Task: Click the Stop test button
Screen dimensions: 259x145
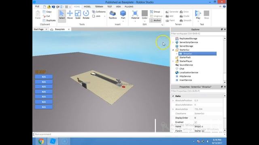Action: point(206,15)
